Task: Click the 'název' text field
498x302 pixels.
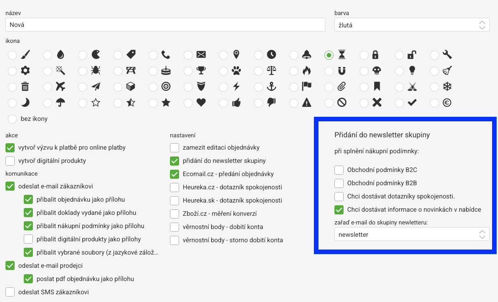Action: [x=165, y=25]
